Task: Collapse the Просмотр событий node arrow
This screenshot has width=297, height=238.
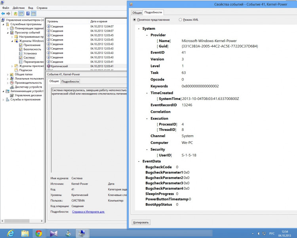Action: (x=8, y=33)
